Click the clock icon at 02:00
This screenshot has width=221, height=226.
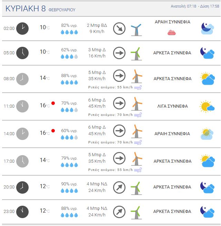click(22, 28)
